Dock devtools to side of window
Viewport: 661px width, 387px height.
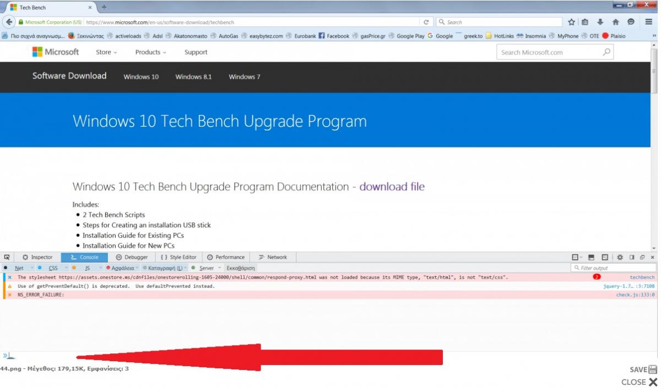tap(632, 257)
